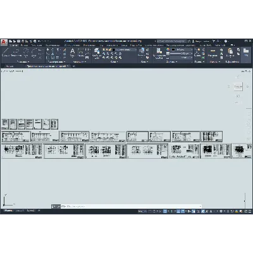Select the Circle tool
253x253 pixels.
coord(26,52)
